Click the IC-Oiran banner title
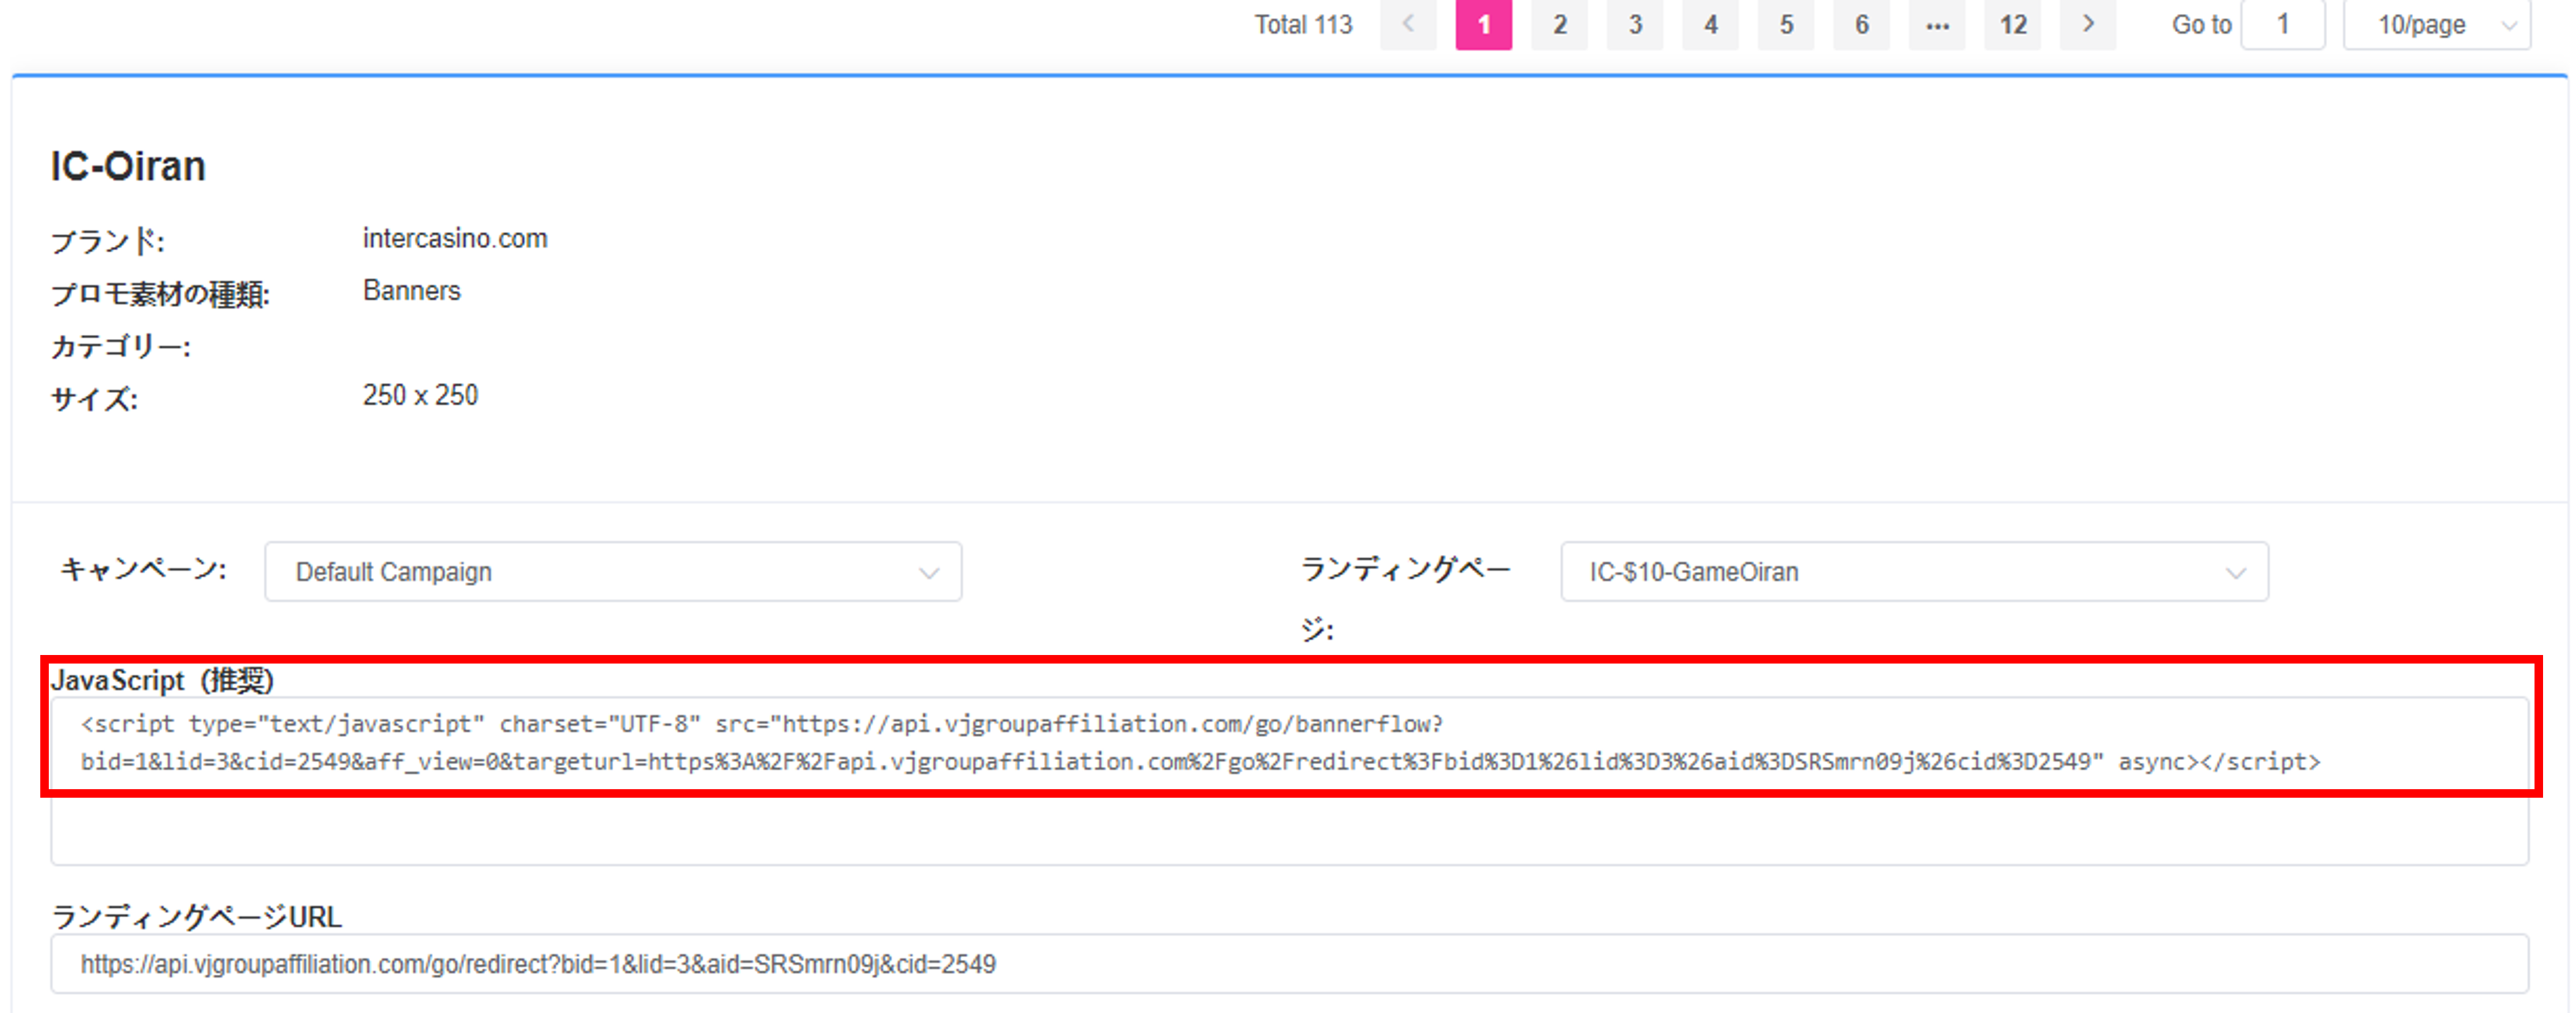Viewport: 2576px width, 1013px height. coord(128,166)
